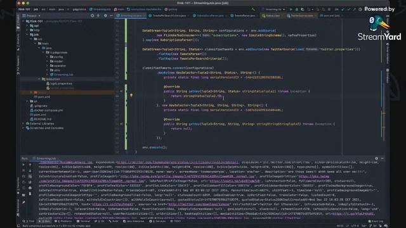Click the Locate file target icon in Project panel
The height and width of the screenshot is (228, 406).
point(92,16)
